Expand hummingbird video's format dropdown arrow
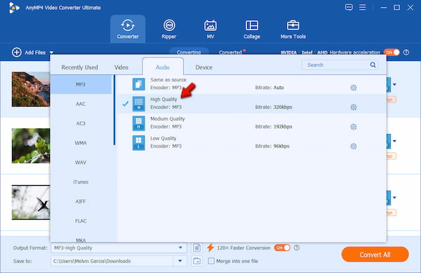Image resolution: width=421 pixels, height=273 pixels. click(x=394, y=198)
